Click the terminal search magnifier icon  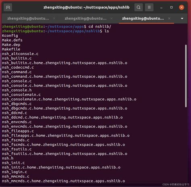pos(139,7)
